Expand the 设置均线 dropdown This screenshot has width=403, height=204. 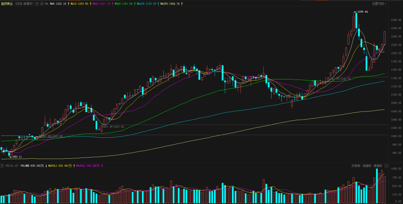[x=379, y=4]
